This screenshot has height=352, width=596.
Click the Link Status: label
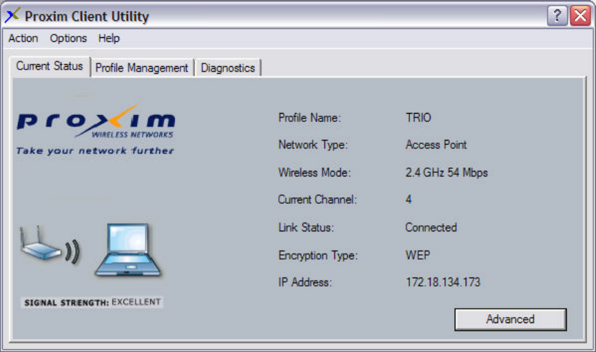click(306, 227)
